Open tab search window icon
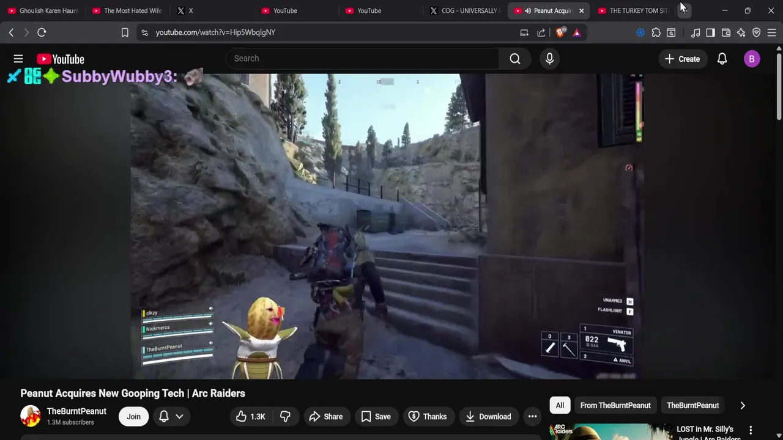Viewport: 783px width, 440px height. click(671, 32)
